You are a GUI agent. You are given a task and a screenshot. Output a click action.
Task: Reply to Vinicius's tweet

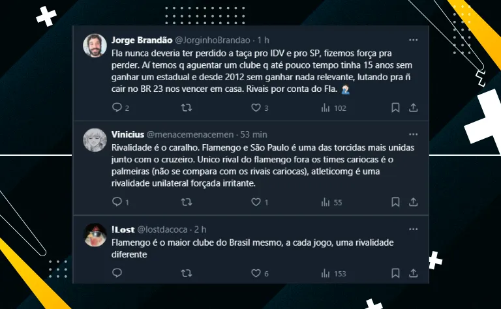(117, 201)
